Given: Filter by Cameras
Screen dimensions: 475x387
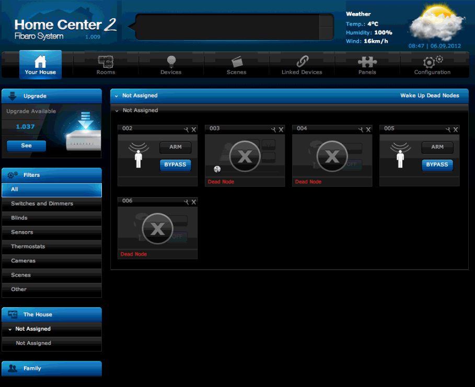Looking at the screenshot, I should (52, 261).
